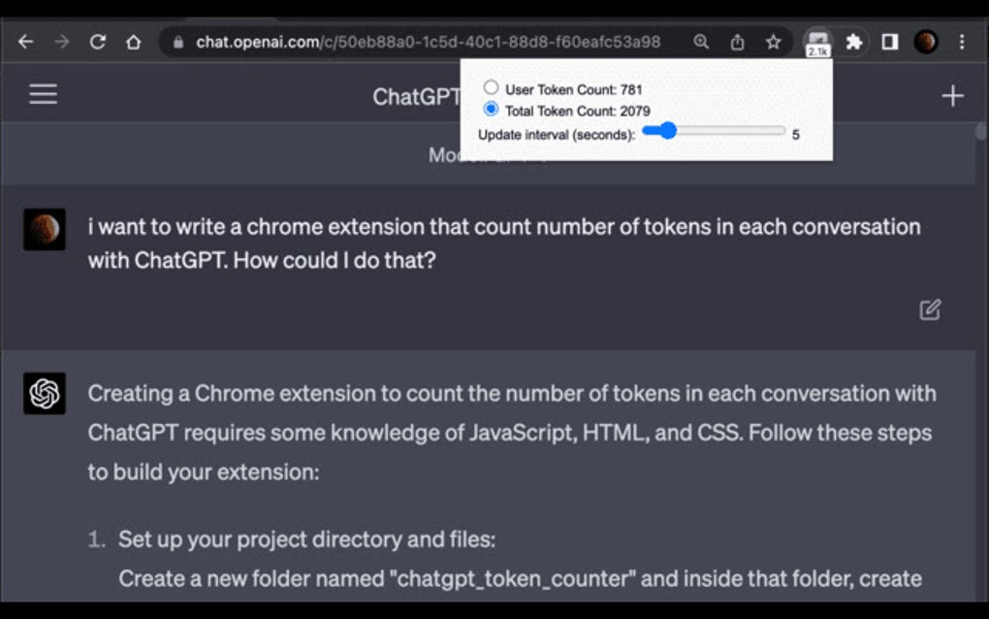Click the share icon in the toolbar

pyautogui.click(x=737, y=42)
